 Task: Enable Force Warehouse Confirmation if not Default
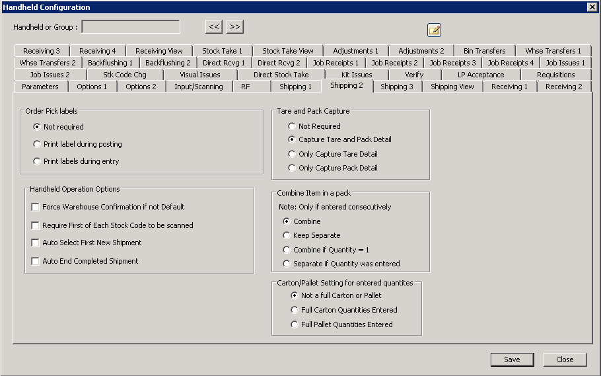point(36,207)
